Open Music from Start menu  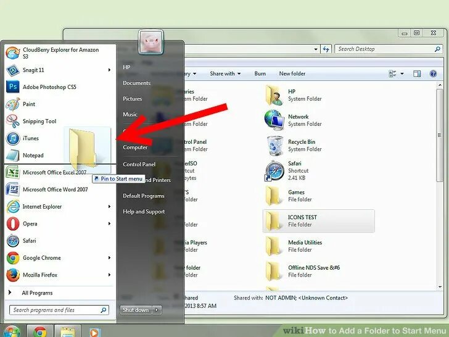[130, 114]
